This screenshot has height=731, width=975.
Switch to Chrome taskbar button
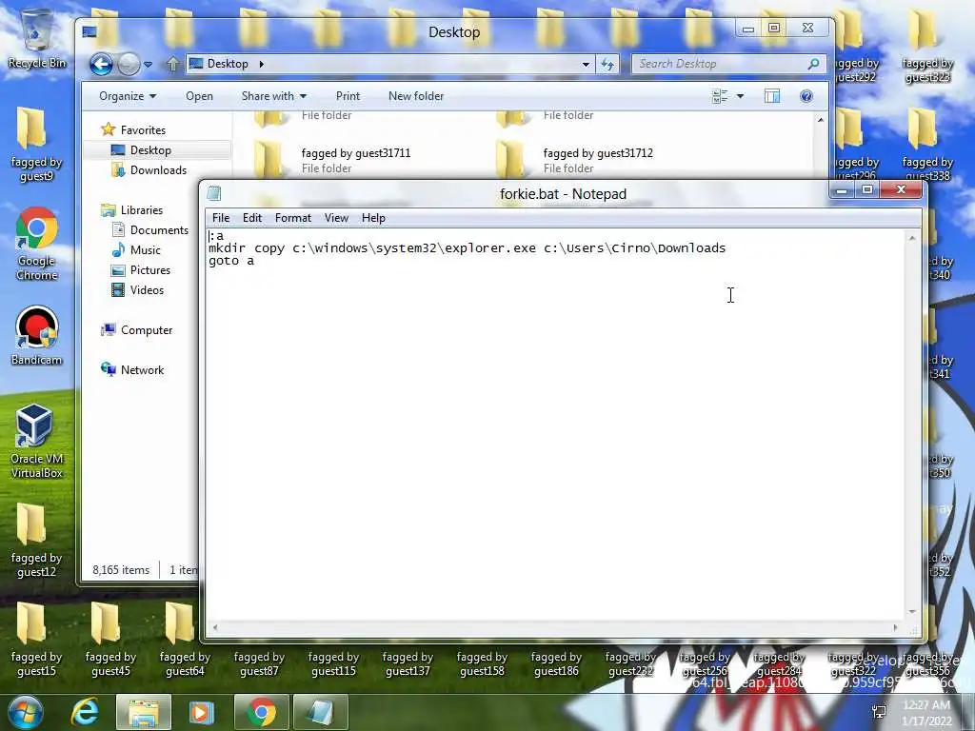261,712
